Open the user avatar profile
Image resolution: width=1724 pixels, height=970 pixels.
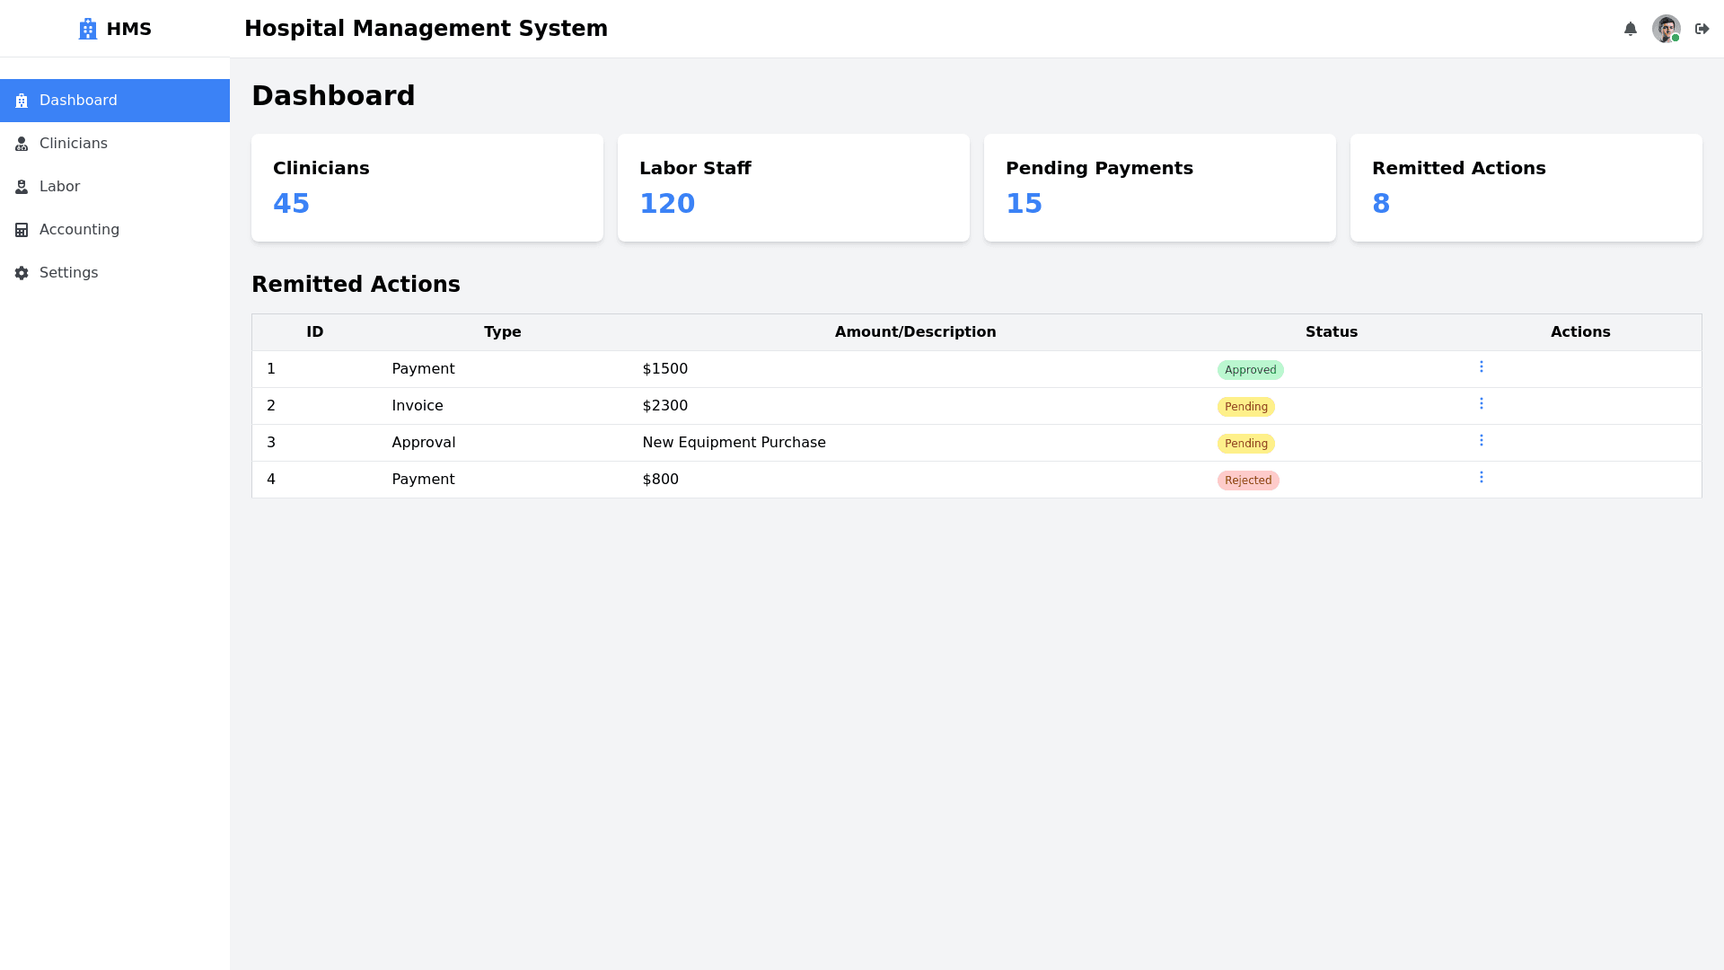1666,29
